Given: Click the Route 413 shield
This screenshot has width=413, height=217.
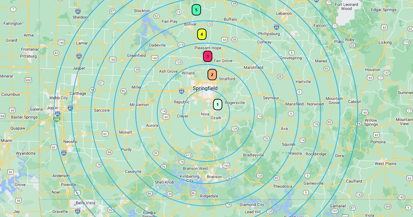Looking at the screenshot, I should (x=188, y=155).
